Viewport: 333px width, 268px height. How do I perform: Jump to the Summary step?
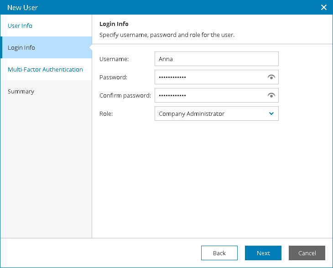[x=21, y=92]
